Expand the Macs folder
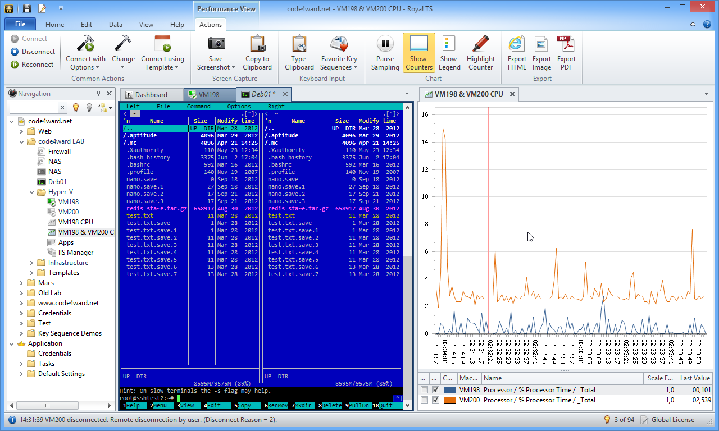This screenshot has height=431, width=719. pyautogui.click(x=22, y=283)
